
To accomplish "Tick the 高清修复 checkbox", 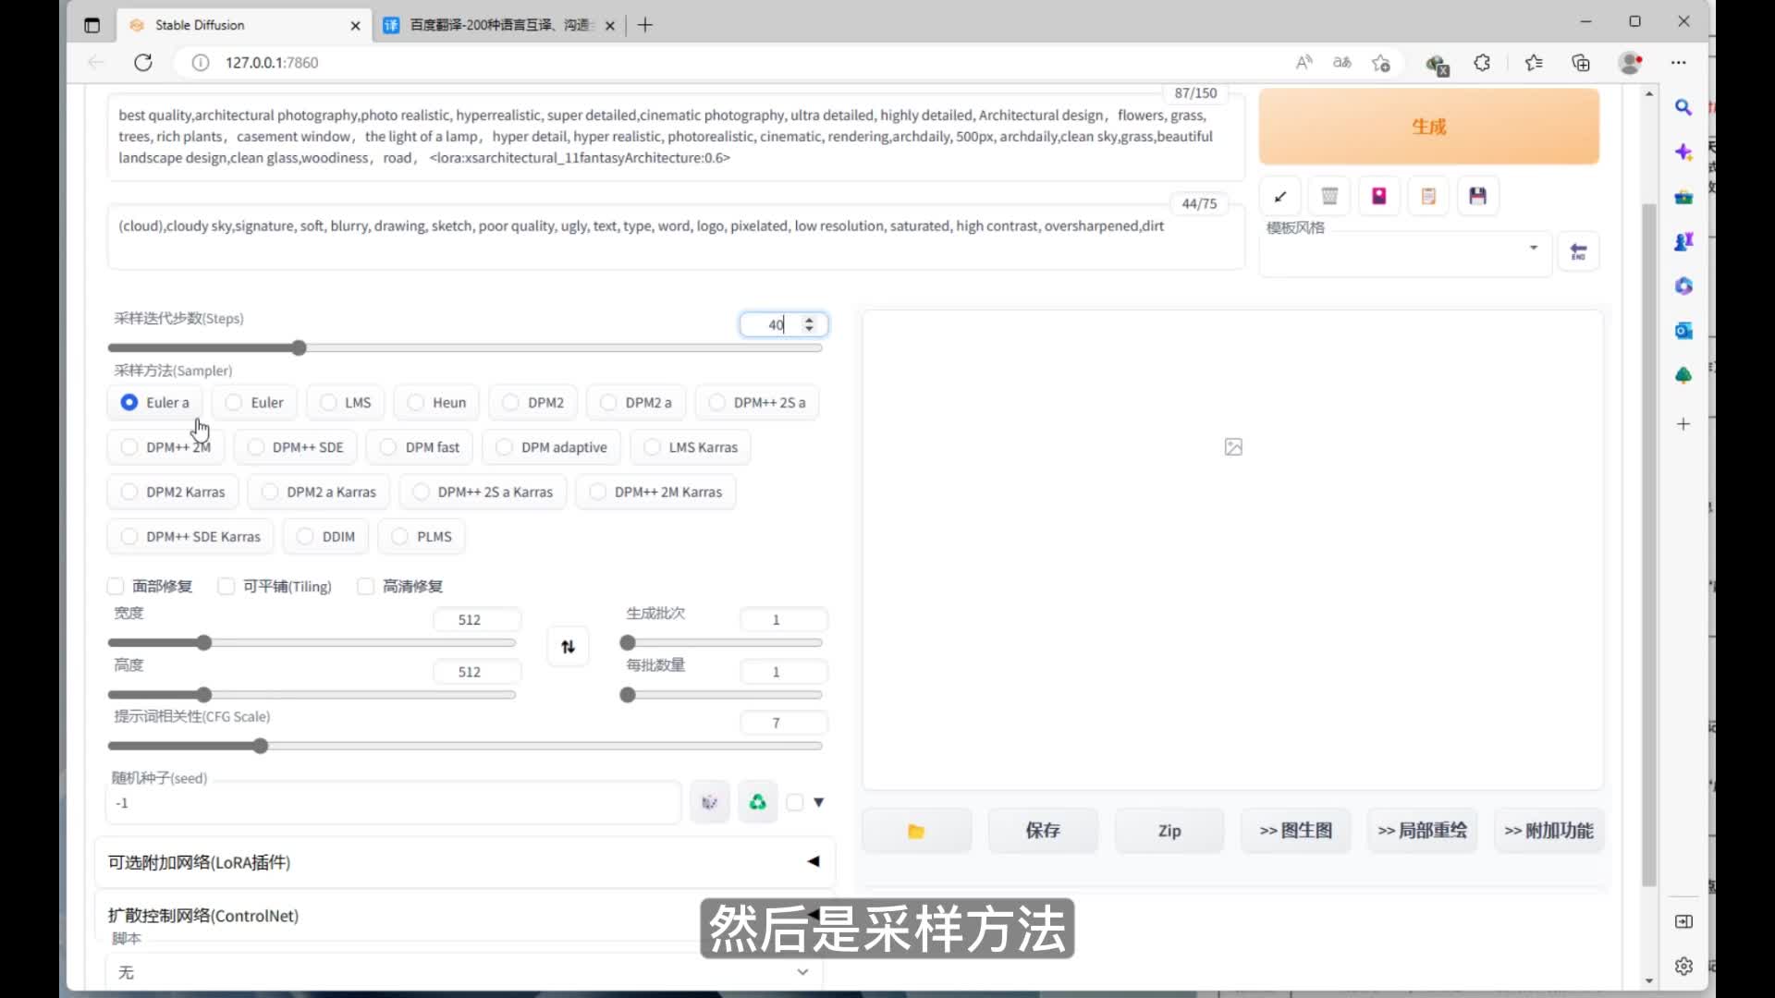I will [x=366, y=586].
